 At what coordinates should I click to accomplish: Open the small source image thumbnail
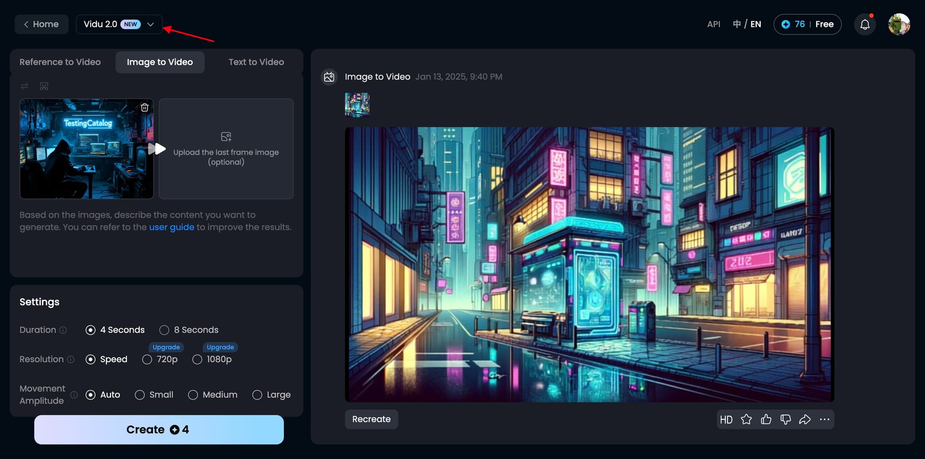(x=357, y=105)
